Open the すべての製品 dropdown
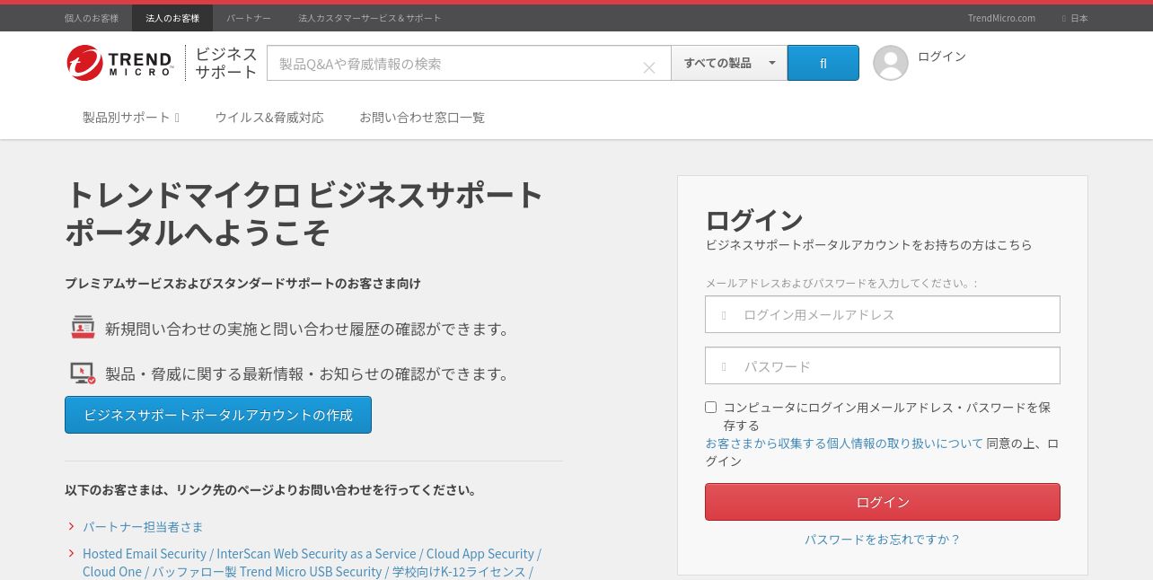 (x=729, y=63)
